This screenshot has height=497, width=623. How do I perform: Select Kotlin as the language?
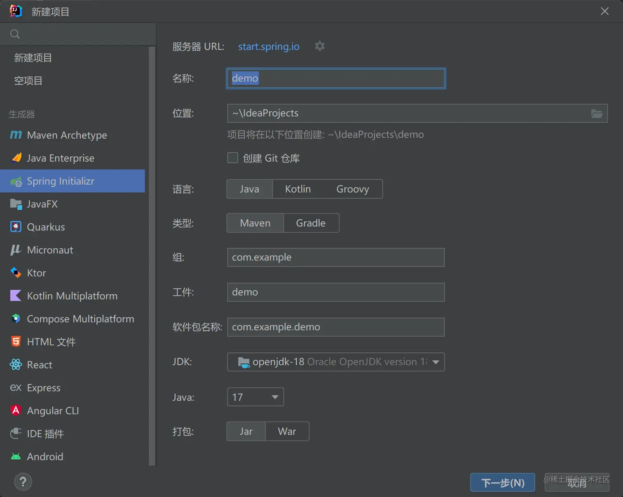pos(298,189)
